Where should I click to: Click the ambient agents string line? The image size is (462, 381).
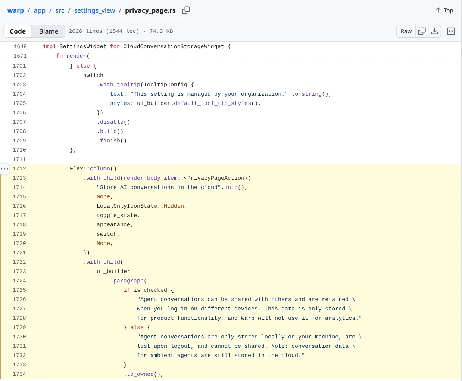coord(221,356)
